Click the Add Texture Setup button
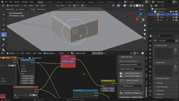 coord(131,73)
